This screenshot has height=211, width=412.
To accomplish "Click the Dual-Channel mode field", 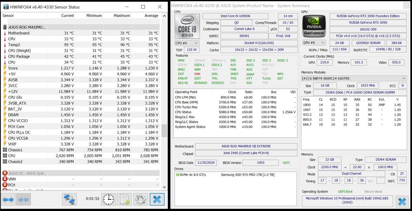I will coord(351,174).
